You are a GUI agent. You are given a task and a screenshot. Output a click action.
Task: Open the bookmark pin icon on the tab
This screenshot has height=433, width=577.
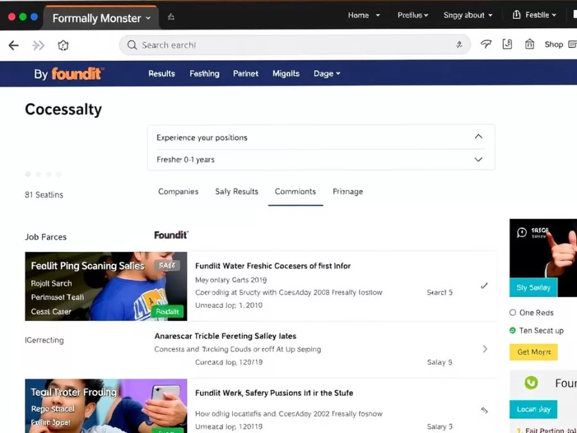(x=171, y=17)
